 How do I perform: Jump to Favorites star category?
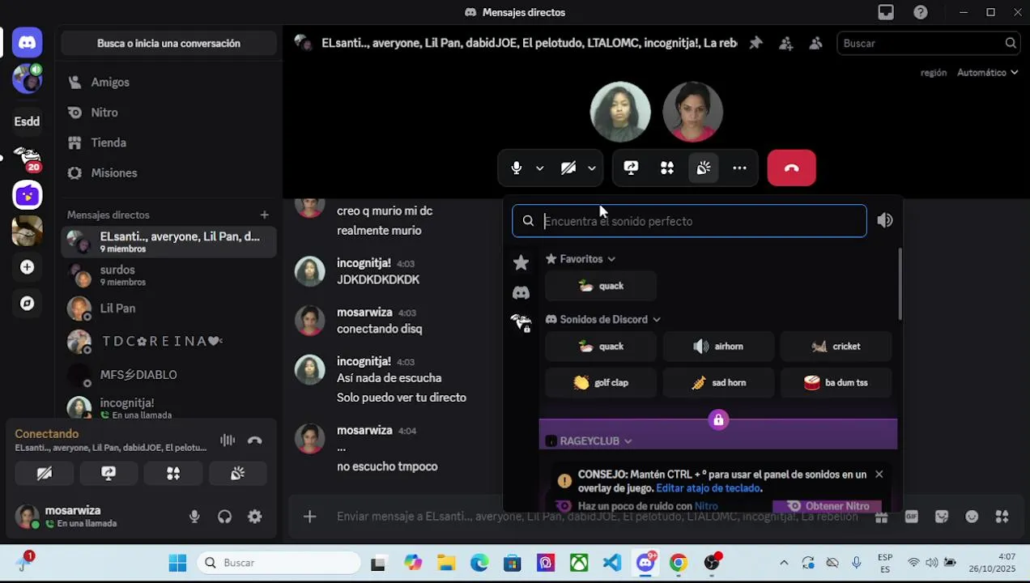tap(521, 262)
